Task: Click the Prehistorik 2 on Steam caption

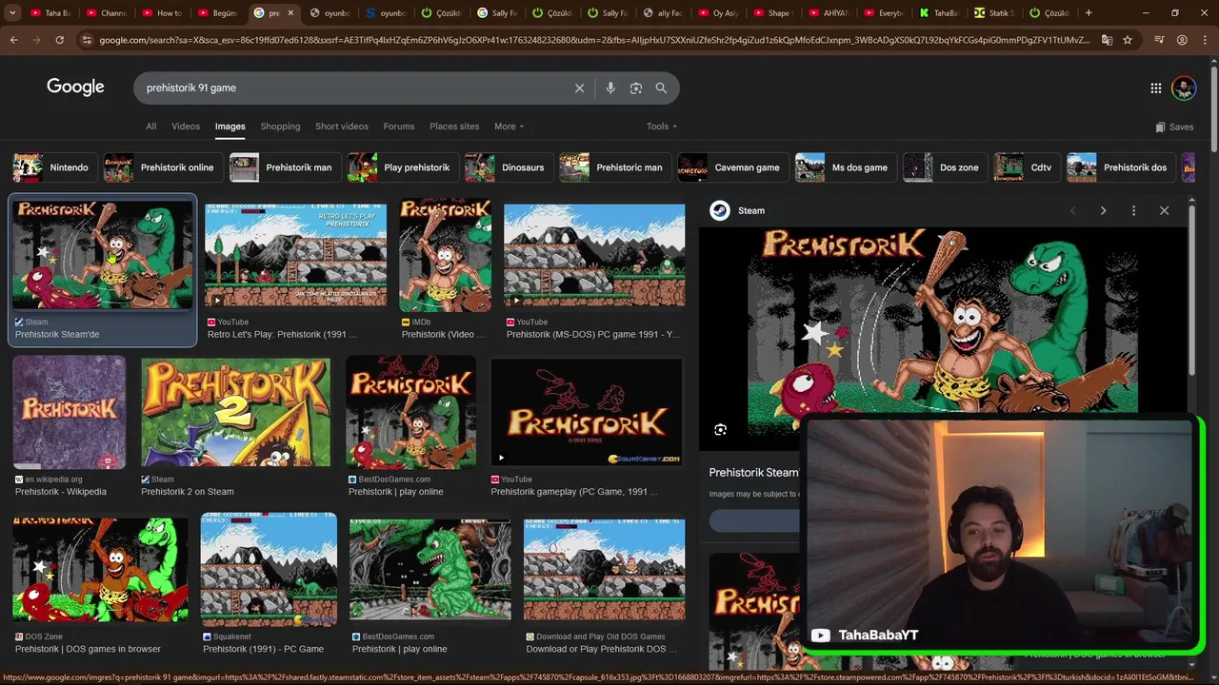Action: tap(188, 492)
